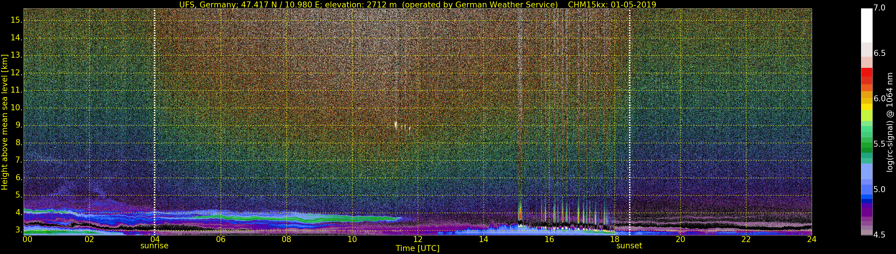The height and width of the screenshot is (254, 896).
Task: Click the y-axis tick label '6.'
Action: click(19, 178)
